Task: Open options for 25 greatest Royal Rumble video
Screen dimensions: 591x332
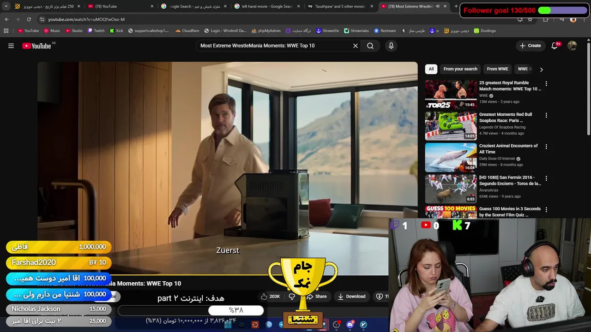Action: 546,84
